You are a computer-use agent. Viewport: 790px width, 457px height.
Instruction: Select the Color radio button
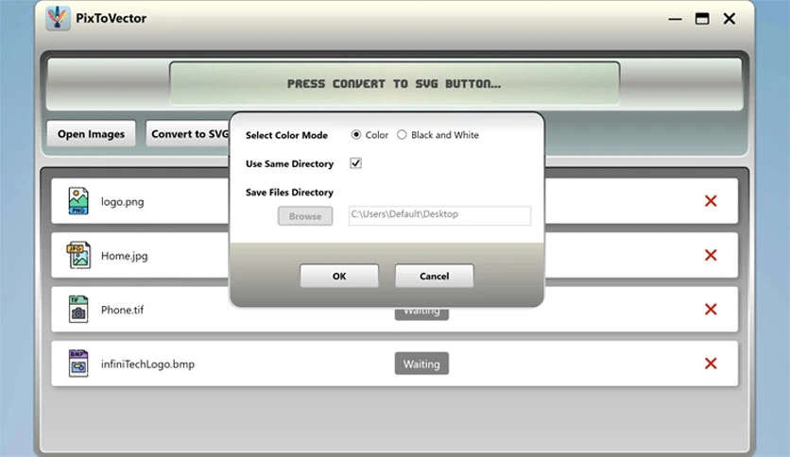(x=356, y=135)
